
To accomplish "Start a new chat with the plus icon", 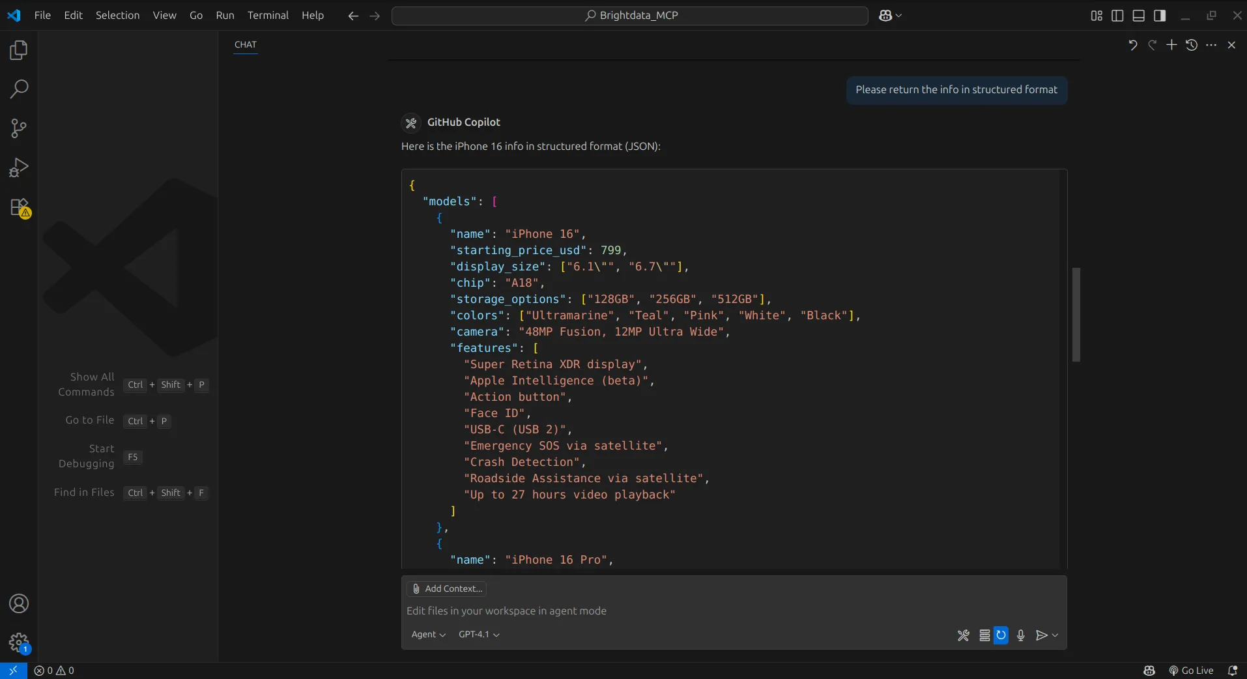I will (1171, 45).
